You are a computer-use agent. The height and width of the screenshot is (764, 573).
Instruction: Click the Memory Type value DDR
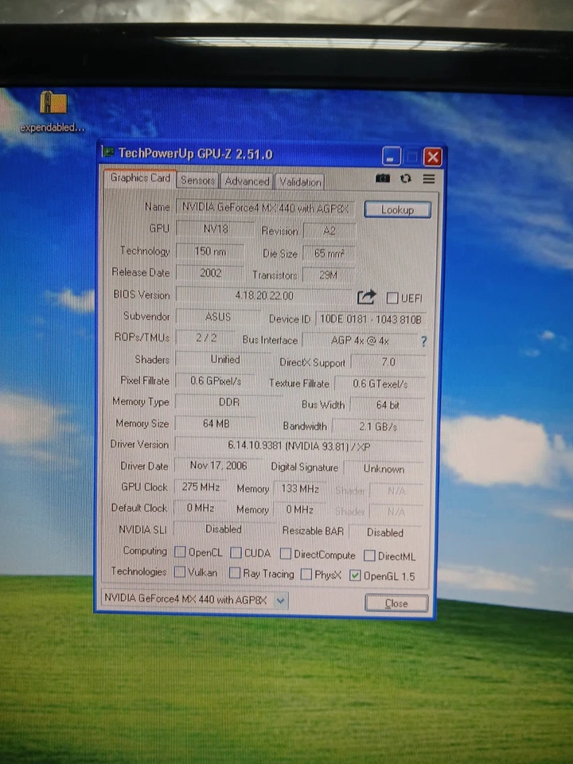[x=228, y=402]
